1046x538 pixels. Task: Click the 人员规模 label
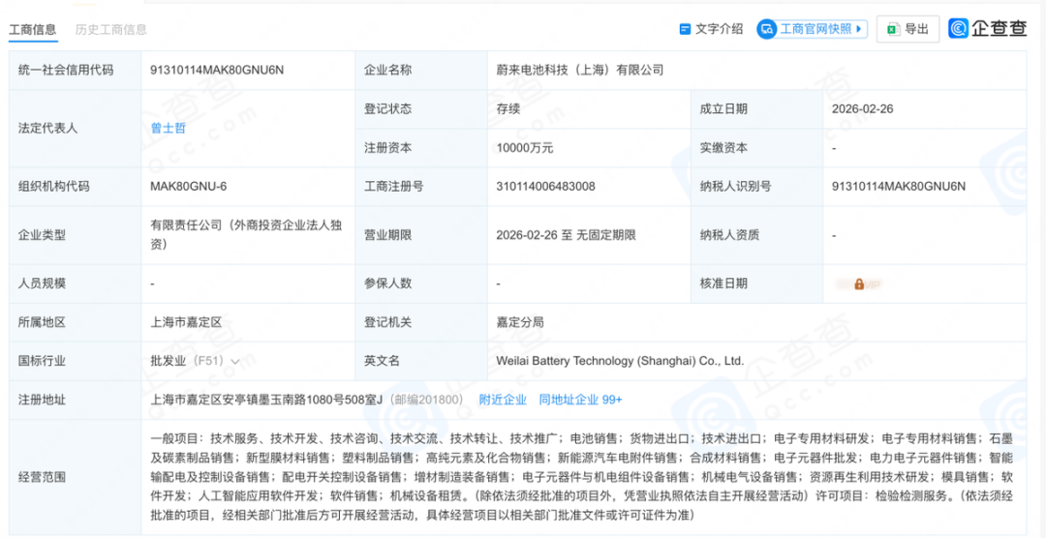coord(42,284)
